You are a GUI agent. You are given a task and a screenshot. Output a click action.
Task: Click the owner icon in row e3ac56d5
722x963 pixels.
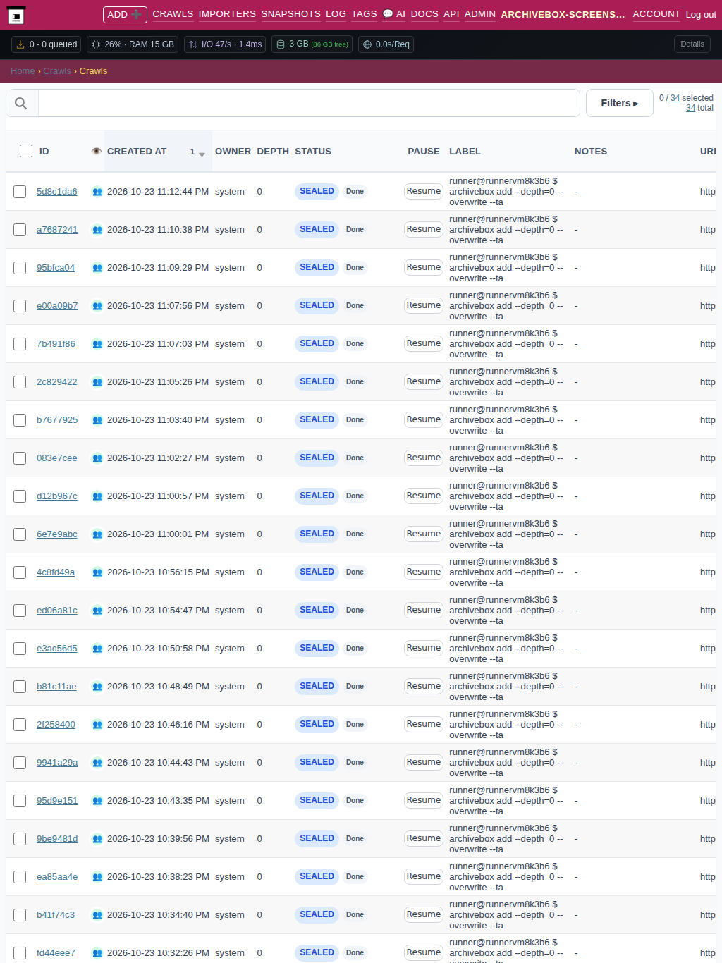click(97, 649)
